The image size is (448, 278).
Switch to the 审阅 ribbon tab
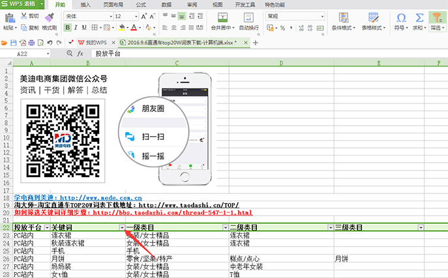pyautogui.click(x=192, y=5)
